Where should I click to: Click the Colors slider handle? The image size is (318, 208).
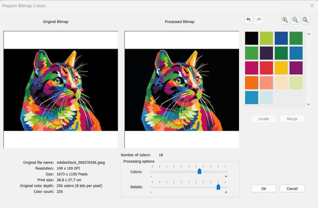[199, 171]
